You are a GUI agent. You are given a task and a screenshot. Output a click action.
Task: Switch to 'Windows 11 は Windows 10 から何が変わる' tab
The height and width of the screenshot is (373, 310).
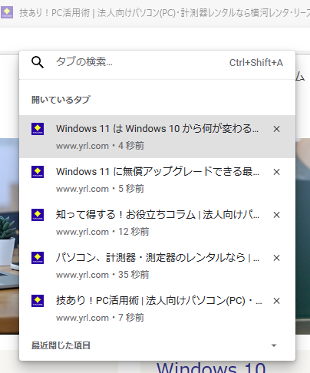[157, 137]
